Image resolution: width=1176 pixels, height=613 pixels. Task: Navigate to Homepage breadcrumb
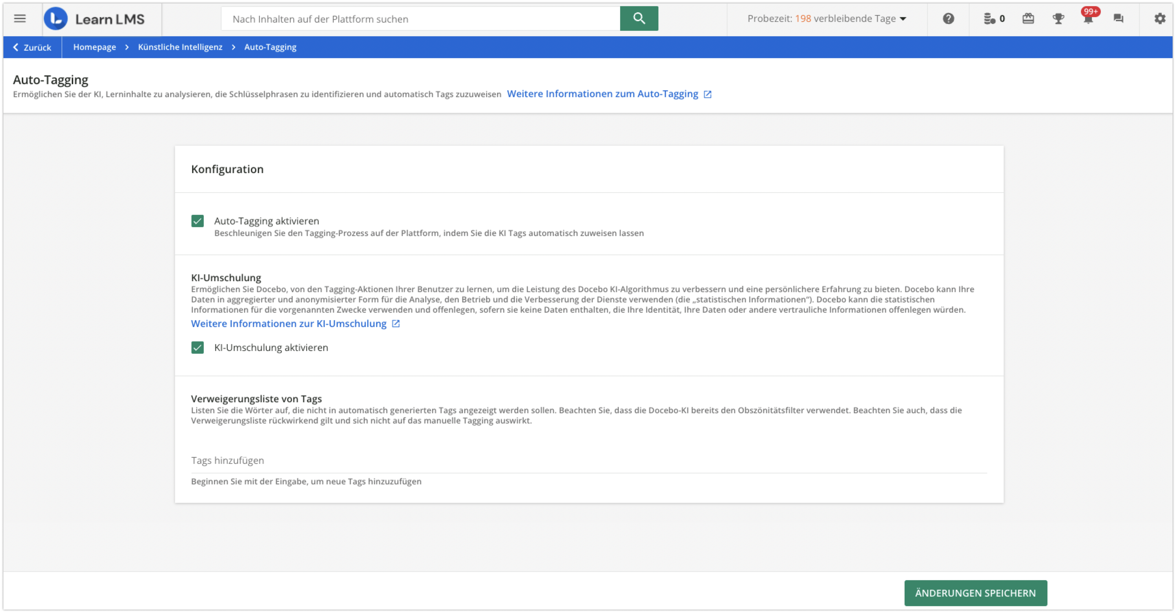click(94, 47)
